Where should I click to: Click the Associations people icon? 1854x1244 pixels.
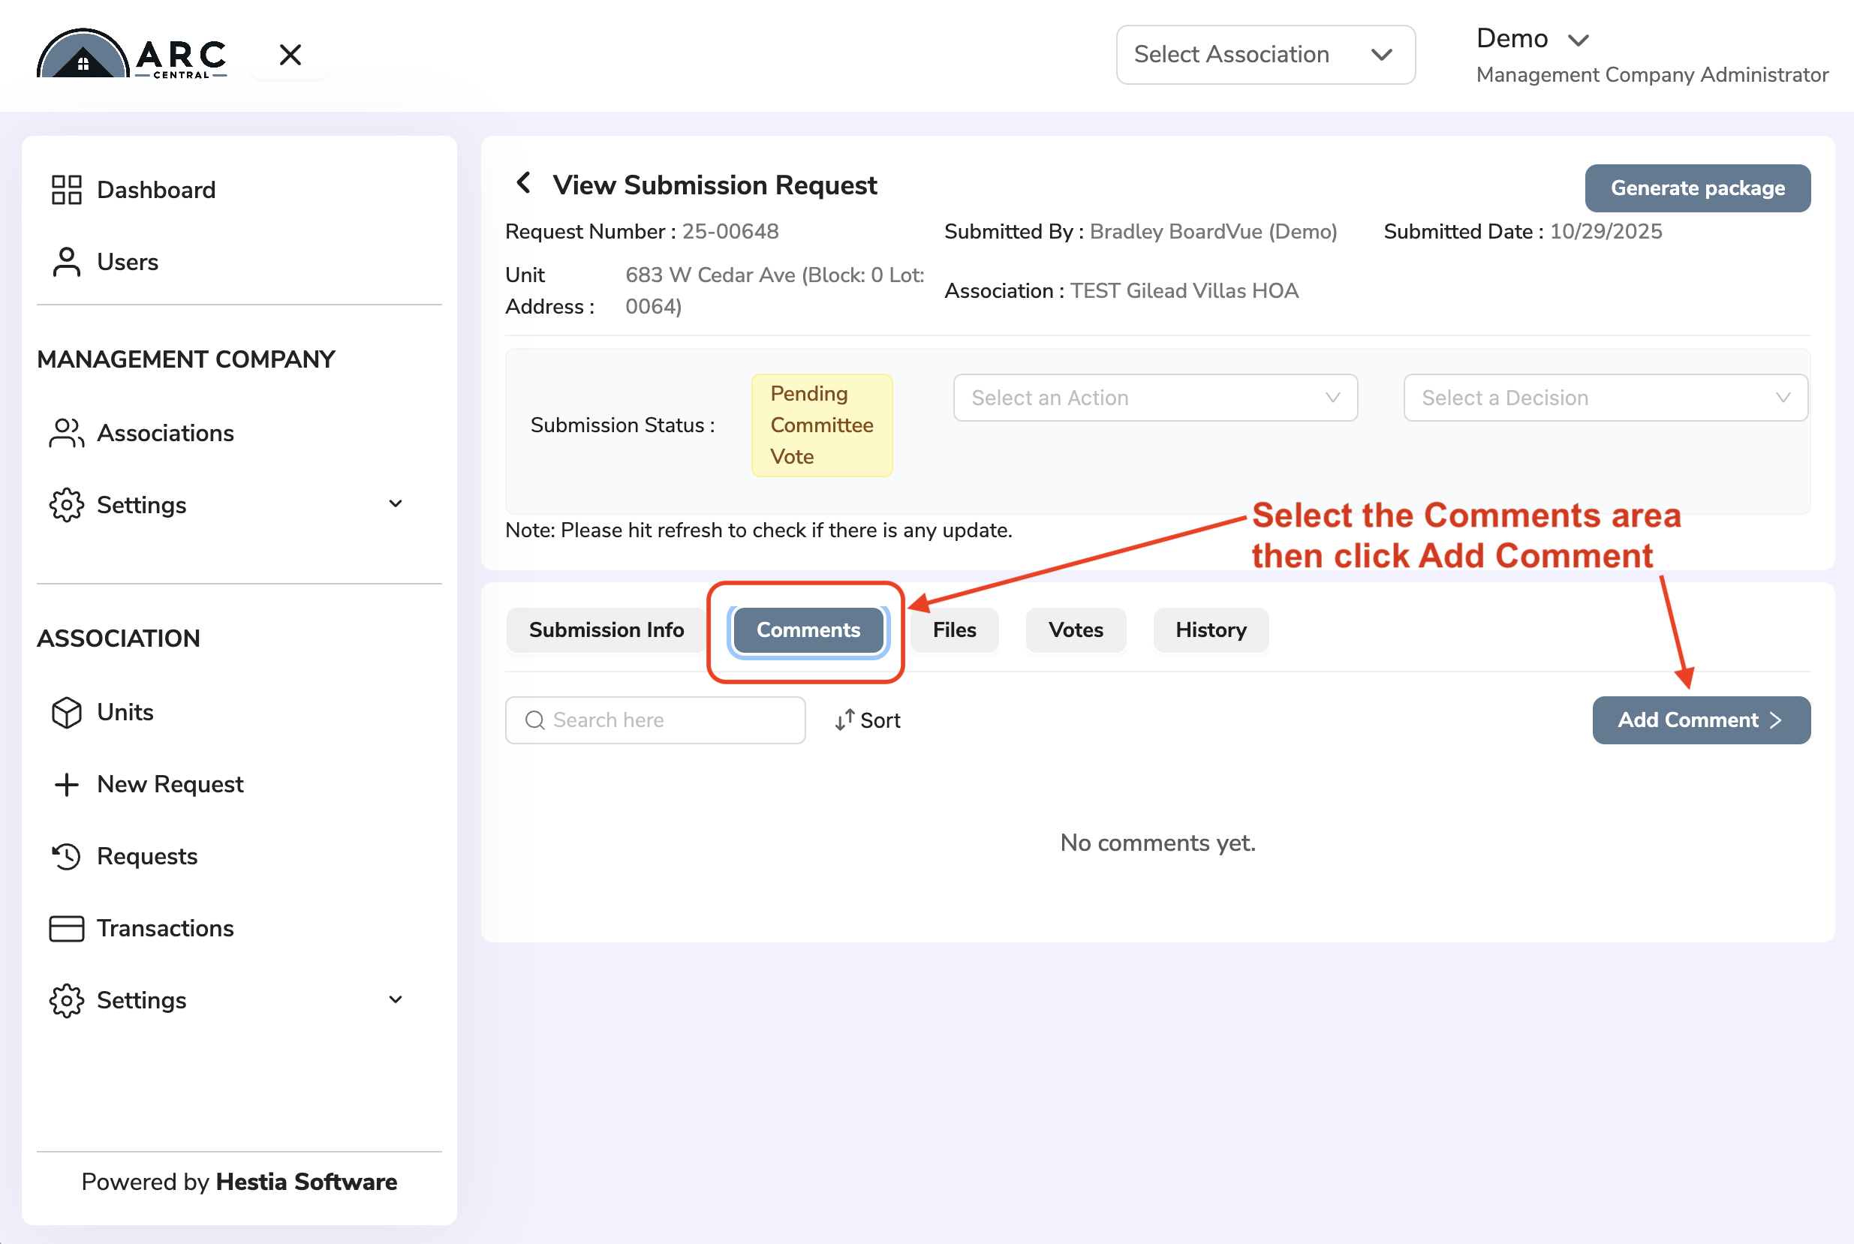(x=67, y=433)
